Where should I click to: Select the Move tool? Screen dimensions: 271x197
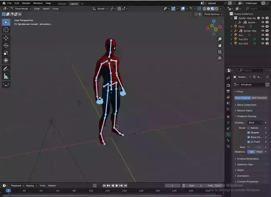[x=6, y=38]
